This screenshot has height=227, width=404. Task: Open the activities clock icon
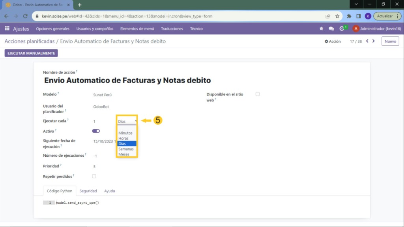[x=342, y=29]
